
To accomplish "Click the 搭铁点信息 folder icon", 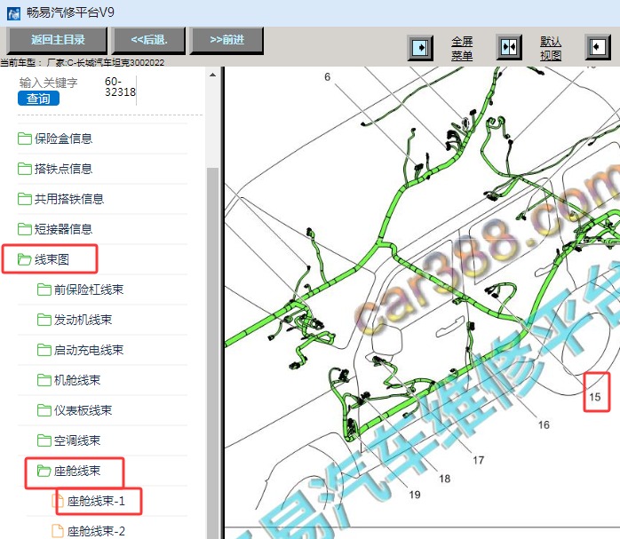I will click(x=25, y=169).
